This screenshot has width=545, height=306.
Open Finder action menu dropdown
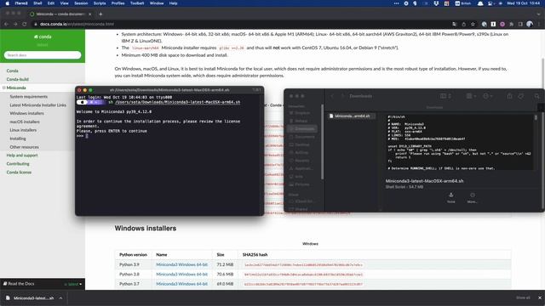(x=488, y=96)
